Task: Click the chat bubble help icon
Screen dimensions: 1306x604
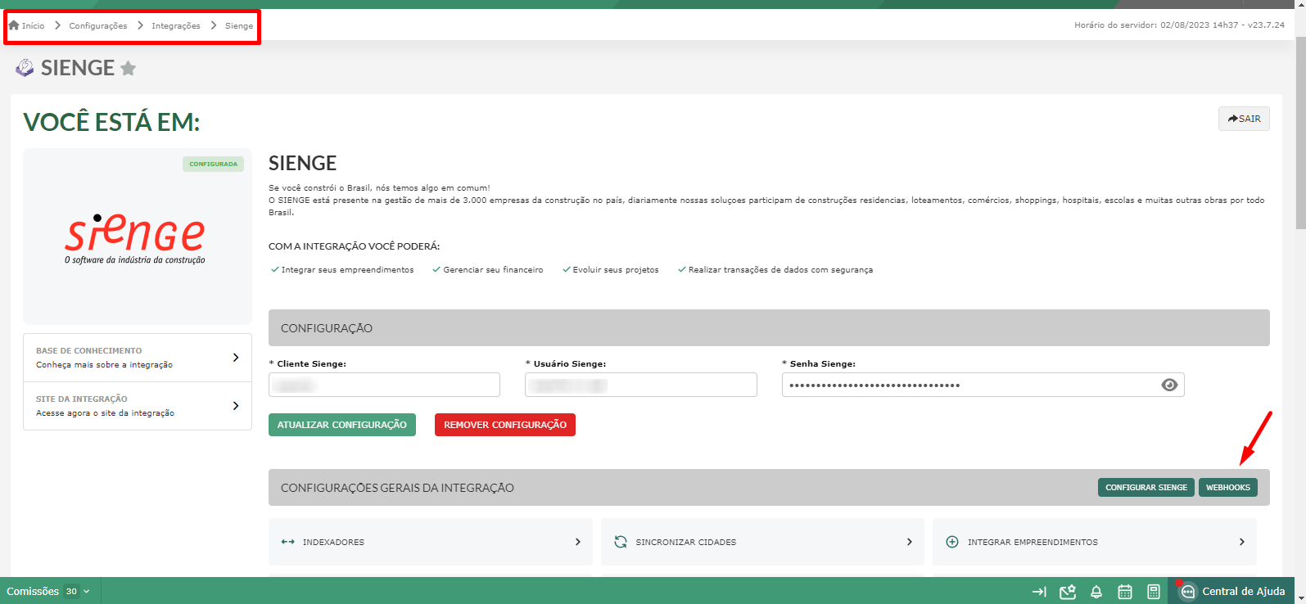Action: pos(1188,592)
